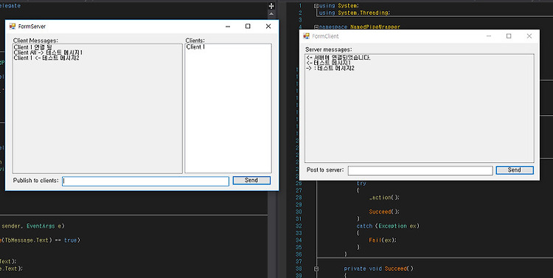Click 'using System.Threading;' code line
553x278 pixels.
355,13
